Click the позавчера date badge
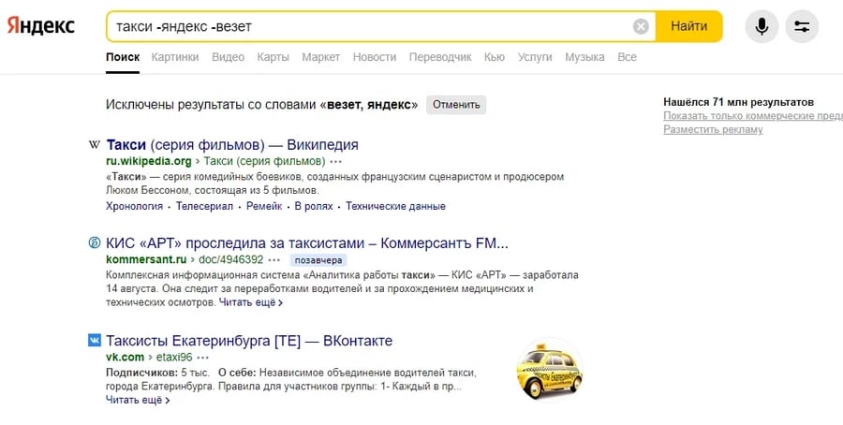 [x=318, y=260]
